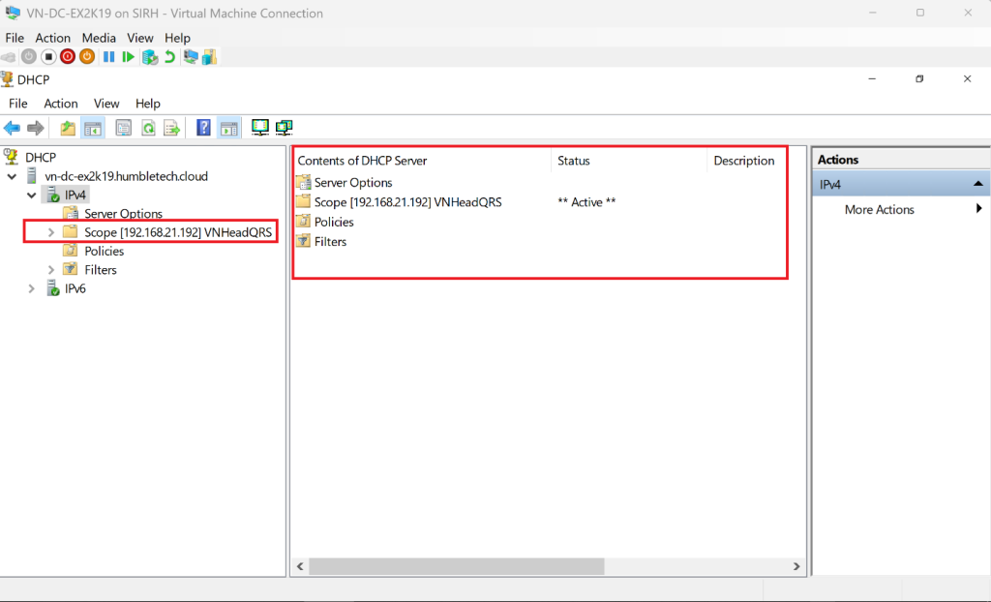The height and width of the screenshot is (602, 991).
Task: Click the Refresh icon in DHCP toolbar
Action: coord(148,128)
